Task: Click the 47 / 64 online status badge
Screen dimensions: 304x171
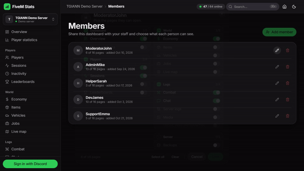Action: pos(211,6)
